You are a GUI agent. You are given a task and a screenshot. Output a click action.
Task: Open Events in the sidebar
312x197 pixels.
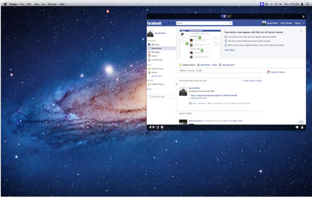tap(154, 56)
